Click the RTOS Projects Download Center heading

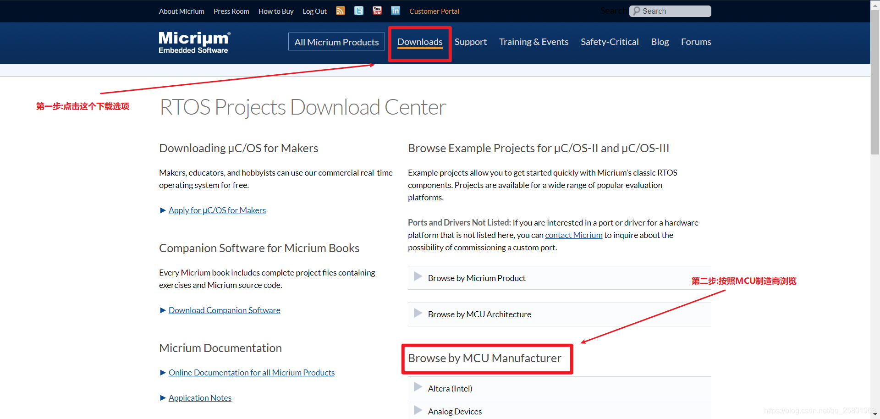[x=302, y=107]
